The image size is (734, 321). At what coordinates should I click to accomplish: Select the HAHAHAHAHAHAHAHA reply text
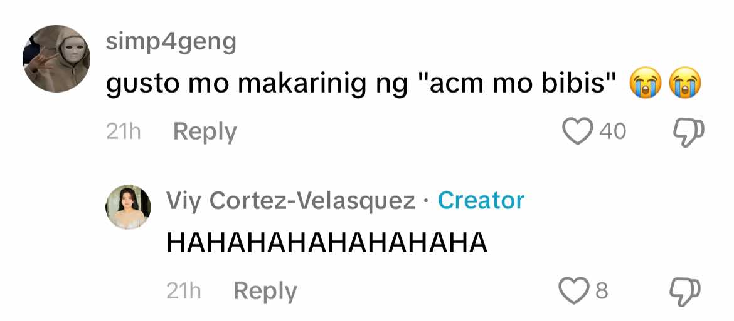tap(327, 243)
